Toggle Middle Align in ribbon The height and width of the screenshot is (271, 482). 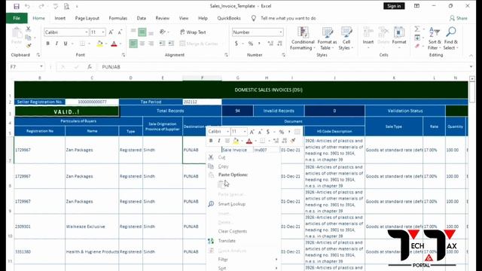[x=142, y=32]
